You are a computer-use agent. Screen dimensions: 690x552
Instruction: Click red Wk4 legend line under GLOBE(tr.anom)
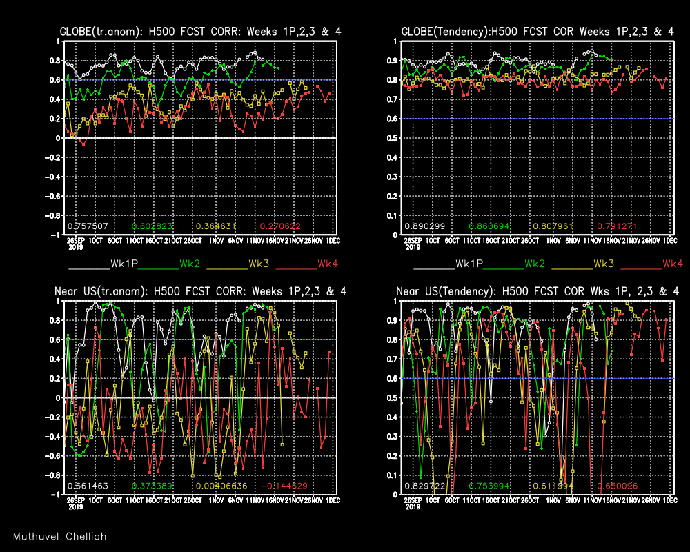coord(297,268)
